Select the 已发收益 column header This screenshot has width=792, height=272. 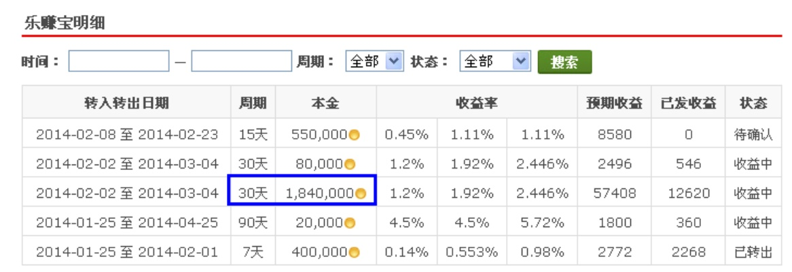coord(688,103)
